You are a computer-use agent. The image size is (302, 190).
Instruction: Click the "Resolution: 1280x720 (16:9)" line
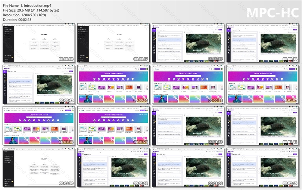25,15
